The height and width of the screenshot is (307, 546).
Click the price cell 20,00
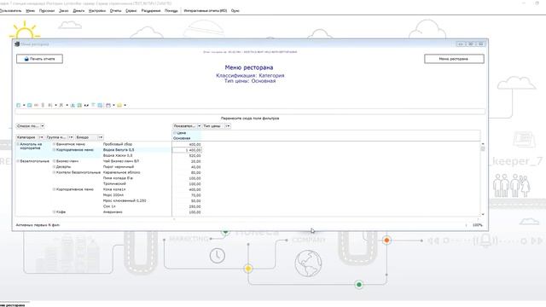click(x=187, y=161)
